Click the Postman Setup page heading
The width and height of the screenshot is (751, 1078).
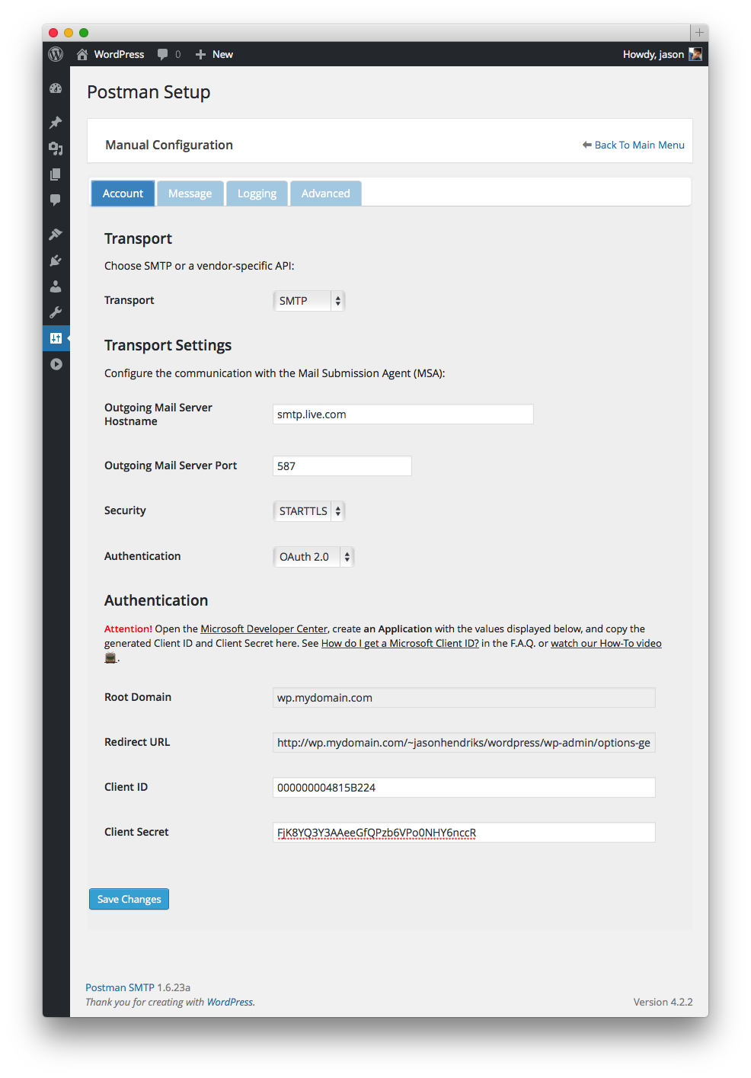[149, 92]
